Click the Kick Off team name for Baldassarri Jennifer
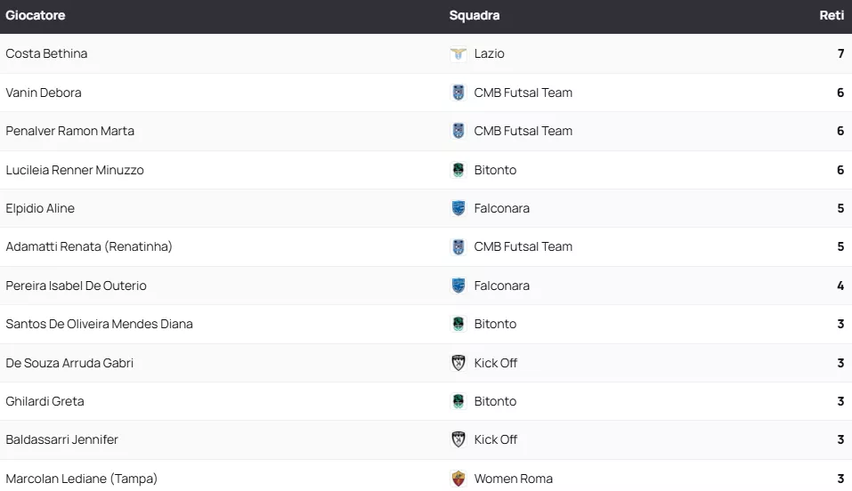This screenshot has height=491, width=852. click(495, 439)
